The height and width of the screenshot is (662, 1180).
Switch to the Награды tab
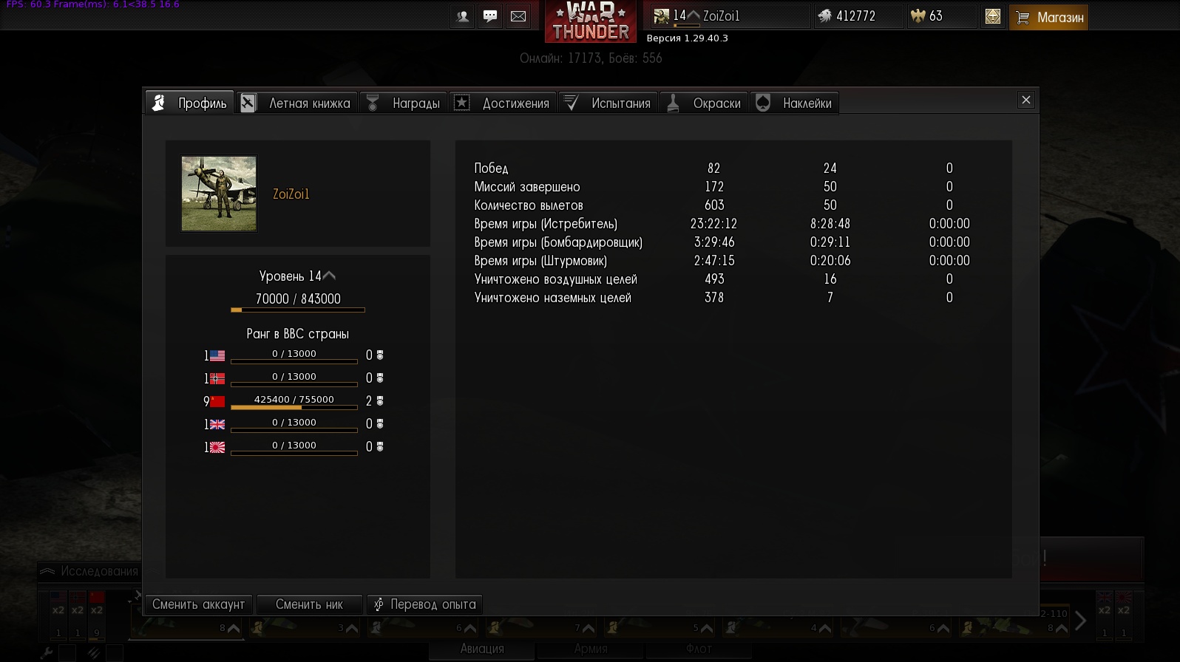[404, 103]
